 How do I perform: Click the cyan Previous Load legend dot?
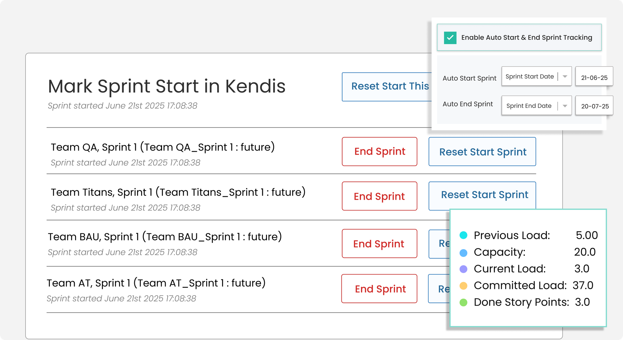tap(464, 235)
